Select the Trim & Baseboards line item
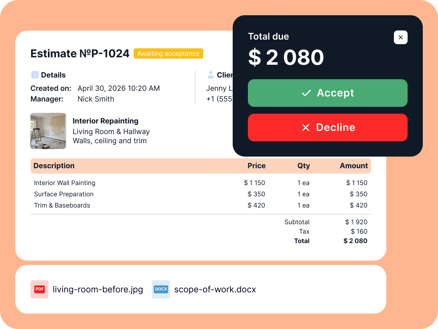Screen dimensions: 438x329 tap(201, 205)
